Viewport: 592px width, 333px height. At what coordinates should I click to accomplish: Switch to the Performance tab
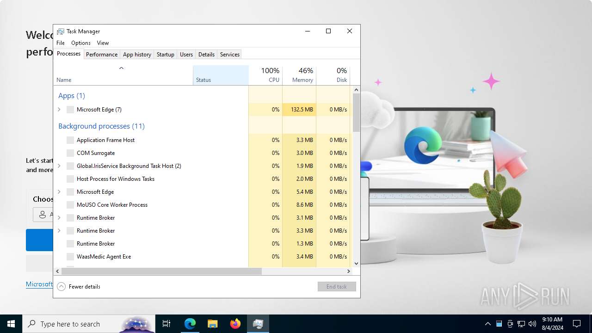click(102, 55)
